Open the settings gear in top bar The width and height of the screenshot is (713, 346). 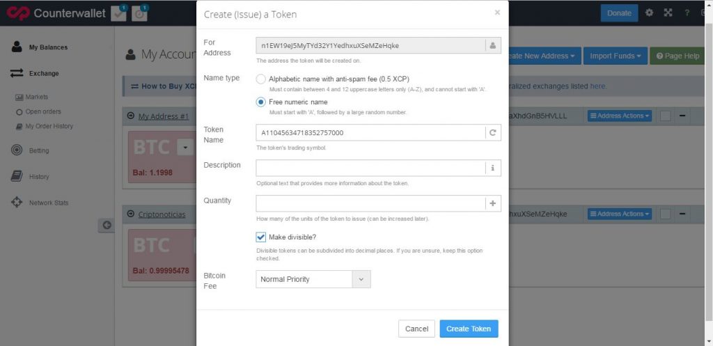click(650, 13)
